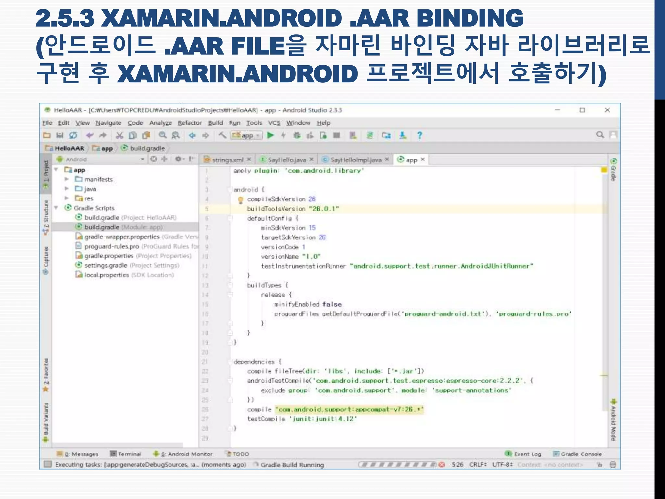Image resolution: width=665 pixels, height=499 pixels.
Task: Close the app build.gradle editor tab
Action: [x=423, y=160]
